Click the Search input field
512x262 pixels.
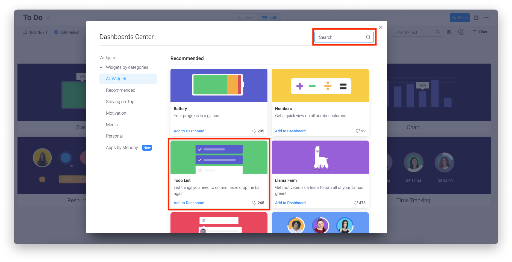pyautogui.click(x=344, y=37)
